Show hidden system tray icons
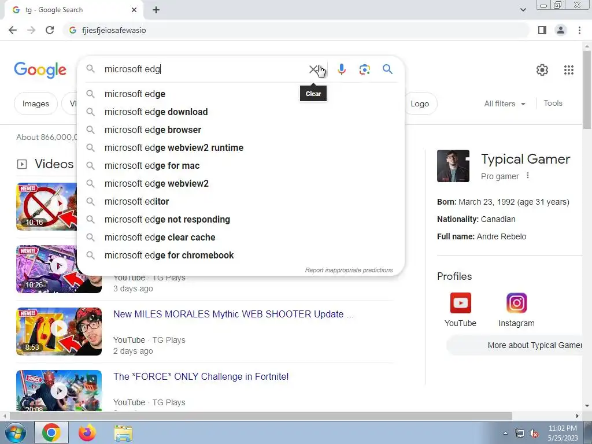The image size is (592, 444). (x=505, y=433)
